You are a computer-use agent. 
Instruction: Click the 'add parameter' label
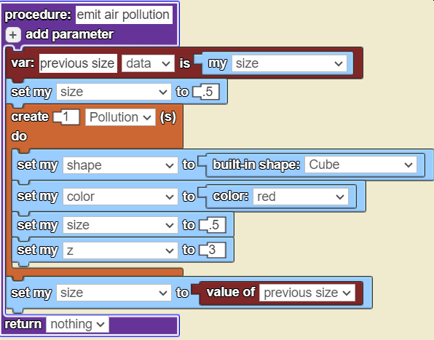coord(69,34)
